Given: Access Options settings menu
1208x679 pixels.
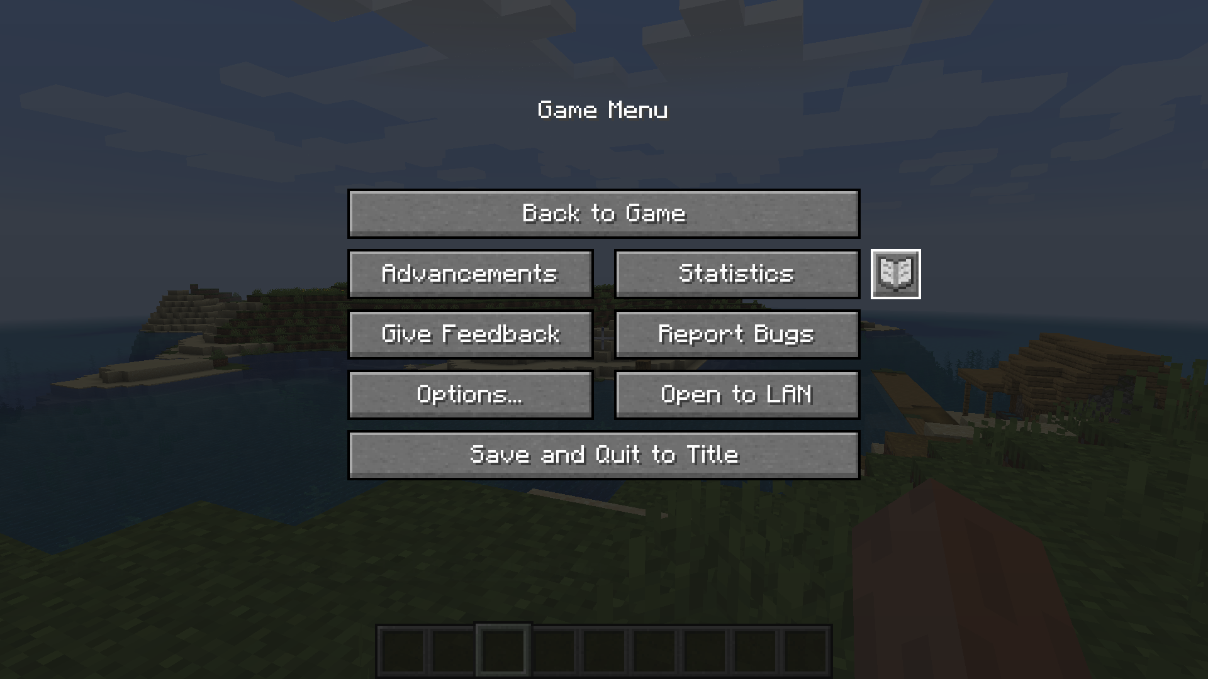Looking at the screenshot, I should 471,394.
